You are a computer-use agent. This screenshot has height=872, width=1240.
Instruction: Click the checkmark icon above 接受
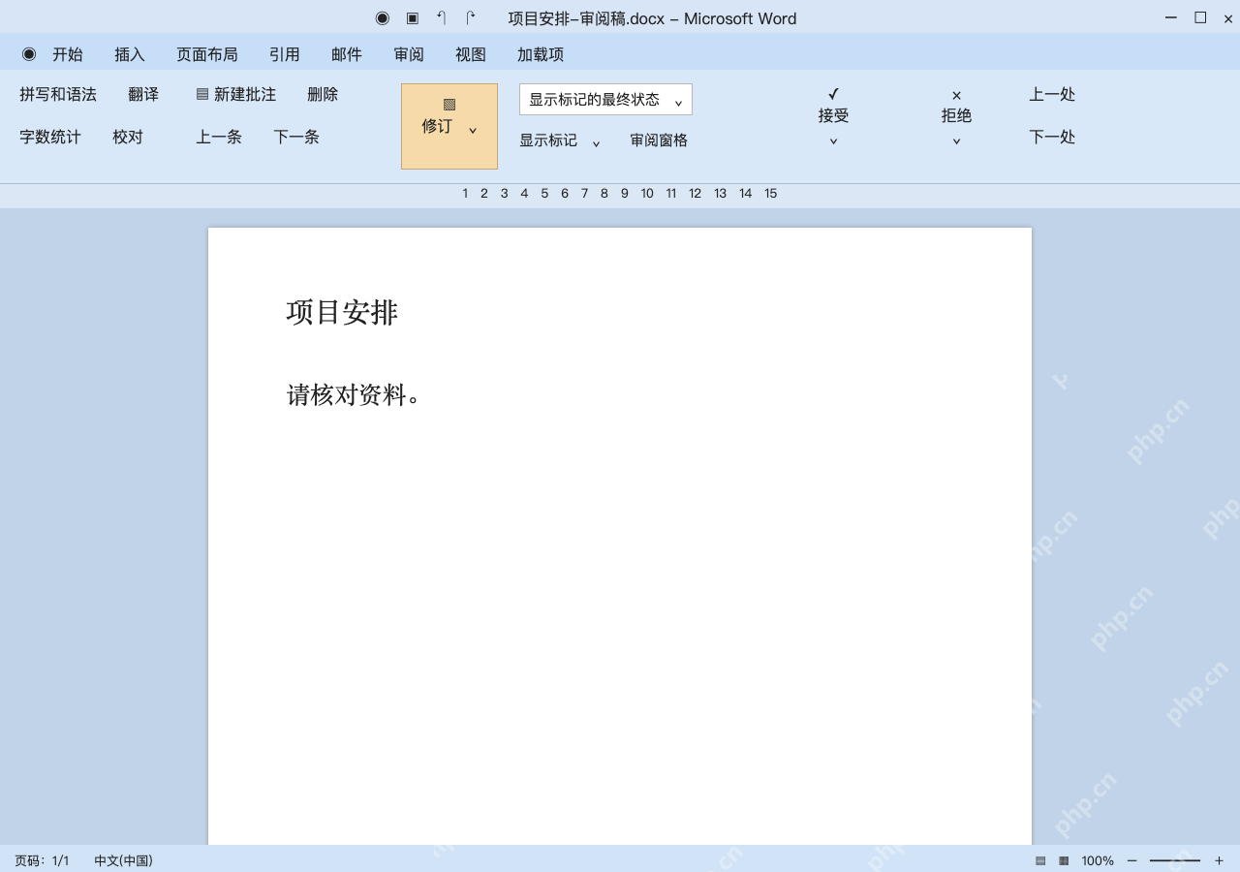tap(833, 94)
